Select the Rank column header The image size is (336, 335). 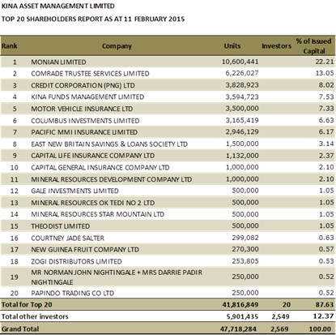tap(10, 46)
